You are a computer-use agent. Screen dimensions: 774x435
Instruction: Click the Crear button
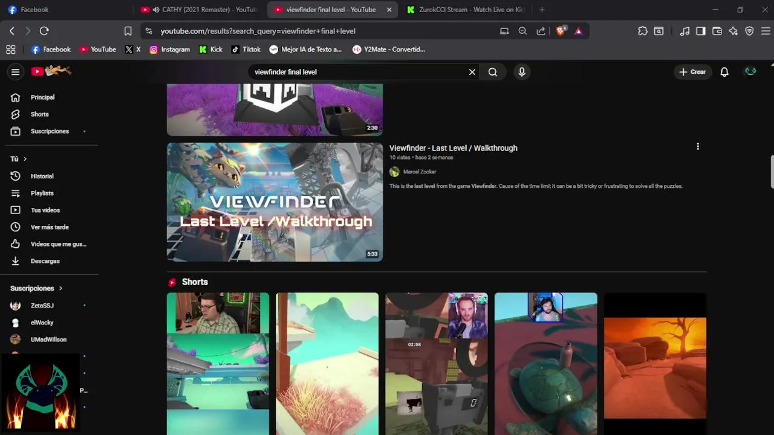692,72
